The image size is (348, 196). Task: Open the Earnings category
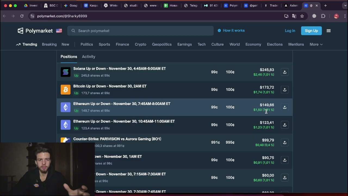pyautogui.click(x=185, y=44)
